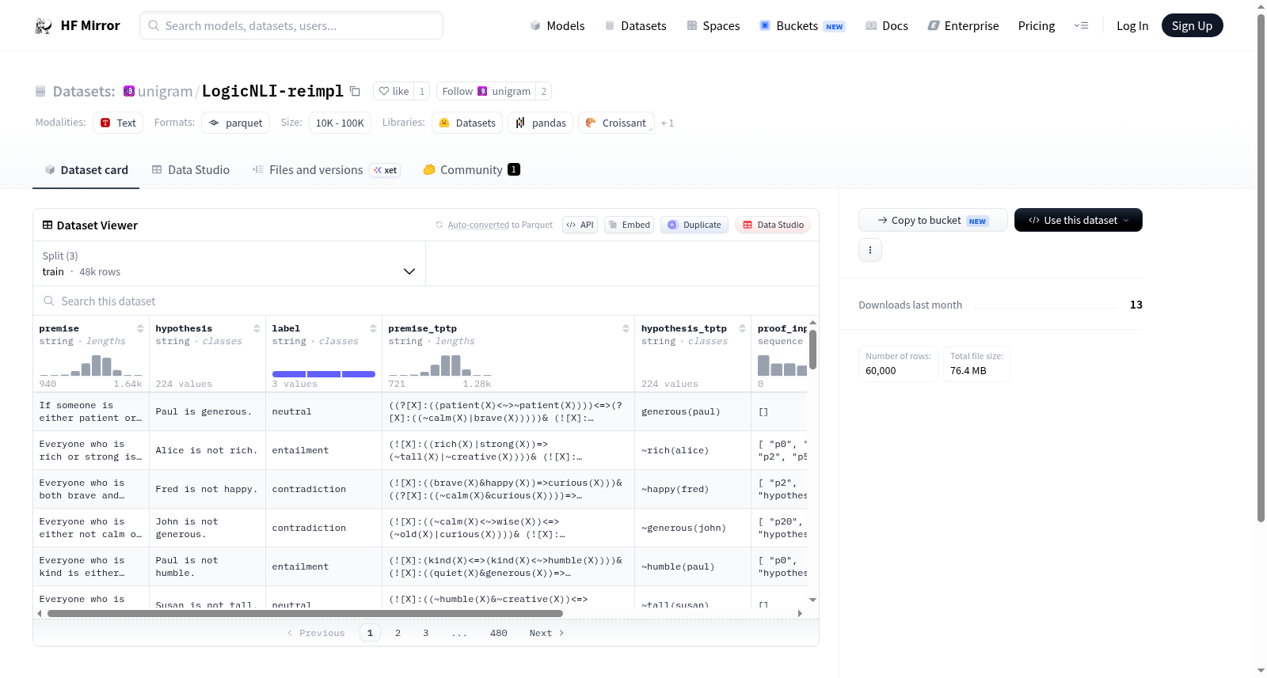Click the API button in viewer
Screen dimensions: 1267x678
(x=580, y=225)
